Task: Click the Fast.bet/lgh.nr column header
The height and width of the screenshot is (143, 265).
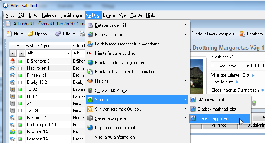Action: point(48,46)
